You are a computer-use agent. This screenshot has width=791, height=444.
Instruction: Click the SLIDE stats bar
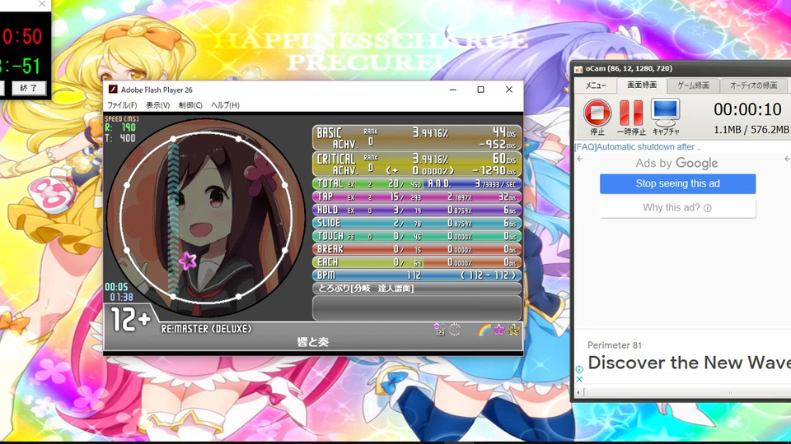417,223
